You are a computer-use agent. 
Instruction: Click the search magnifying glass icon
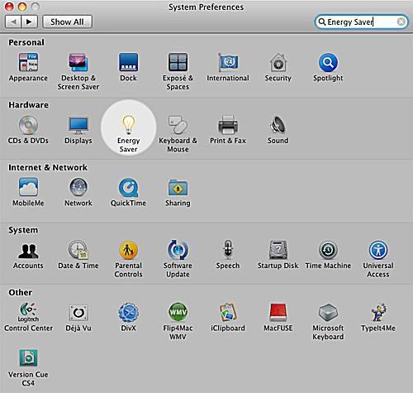click(321, 22)
